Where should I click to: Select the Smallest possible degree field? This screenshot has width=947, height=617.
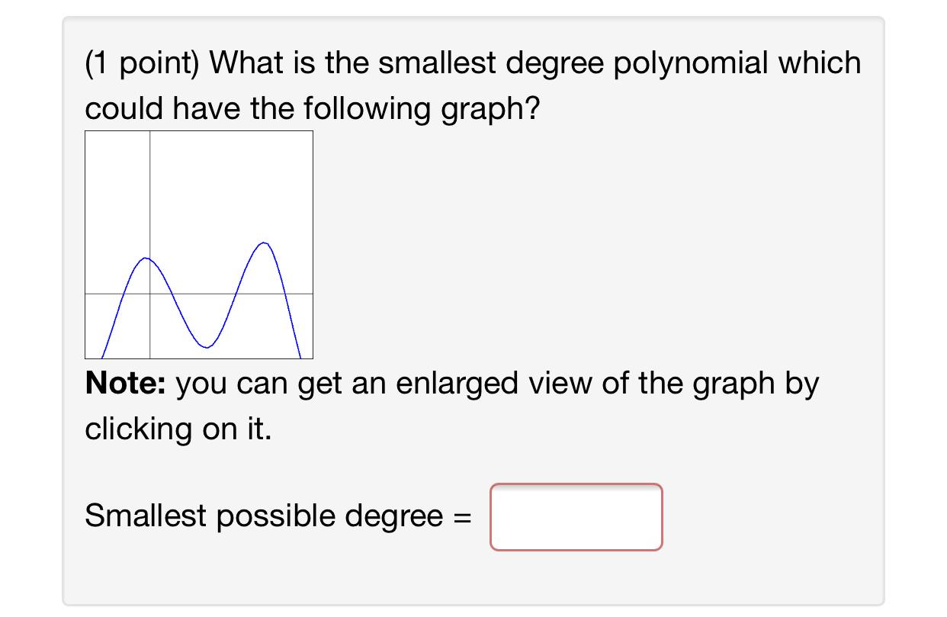(x=576, y=517)
